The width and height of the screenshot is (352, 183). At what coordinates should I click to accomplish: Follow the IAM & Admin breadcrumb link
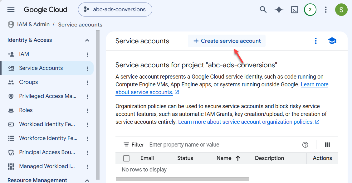(x=33, y=24)
